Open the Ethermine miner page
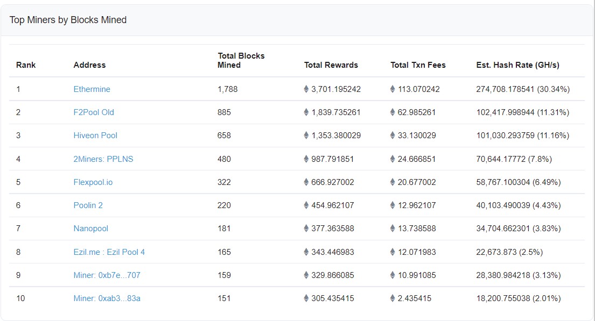Viewport: 595px width, 321px height. click(92, 89)
